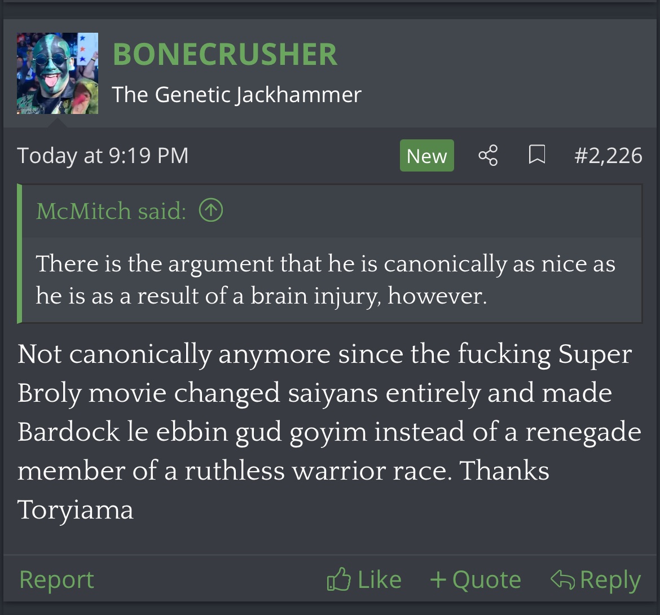Click the share post icon
660x615 pixels.
[488, 155]
